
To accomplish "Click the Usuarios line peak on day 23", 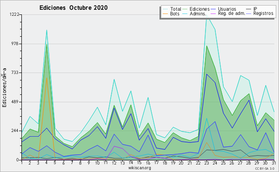I will [x=206, y=74].
